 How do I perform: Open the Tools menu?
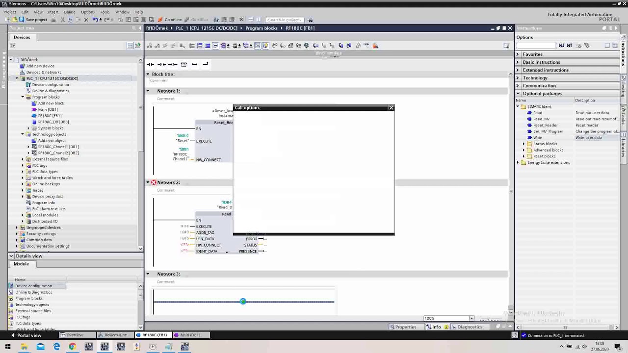[x=105, y=12]
